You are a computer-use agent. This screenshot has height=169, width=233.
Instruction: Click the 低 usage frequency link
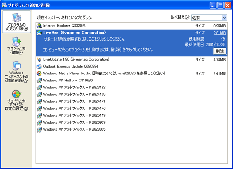click(223, 39)
